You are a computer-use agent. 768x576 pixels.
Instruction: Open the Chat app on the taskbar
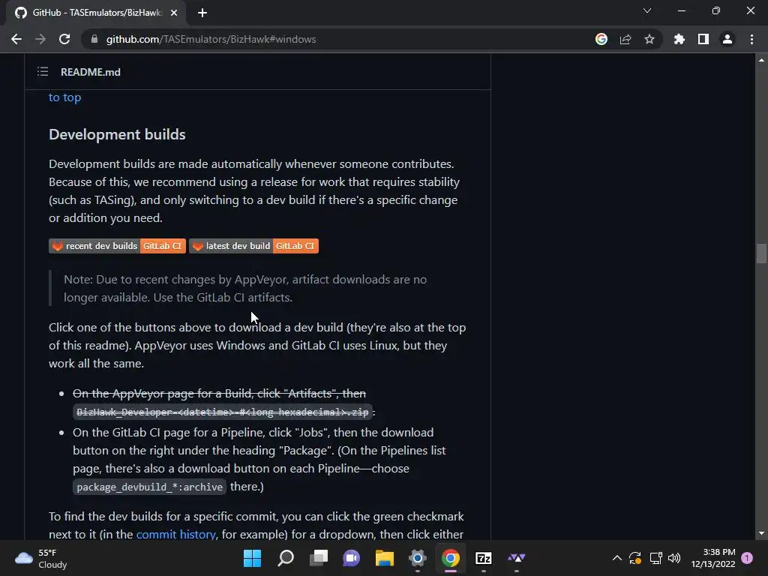click(x=351, y=558)
